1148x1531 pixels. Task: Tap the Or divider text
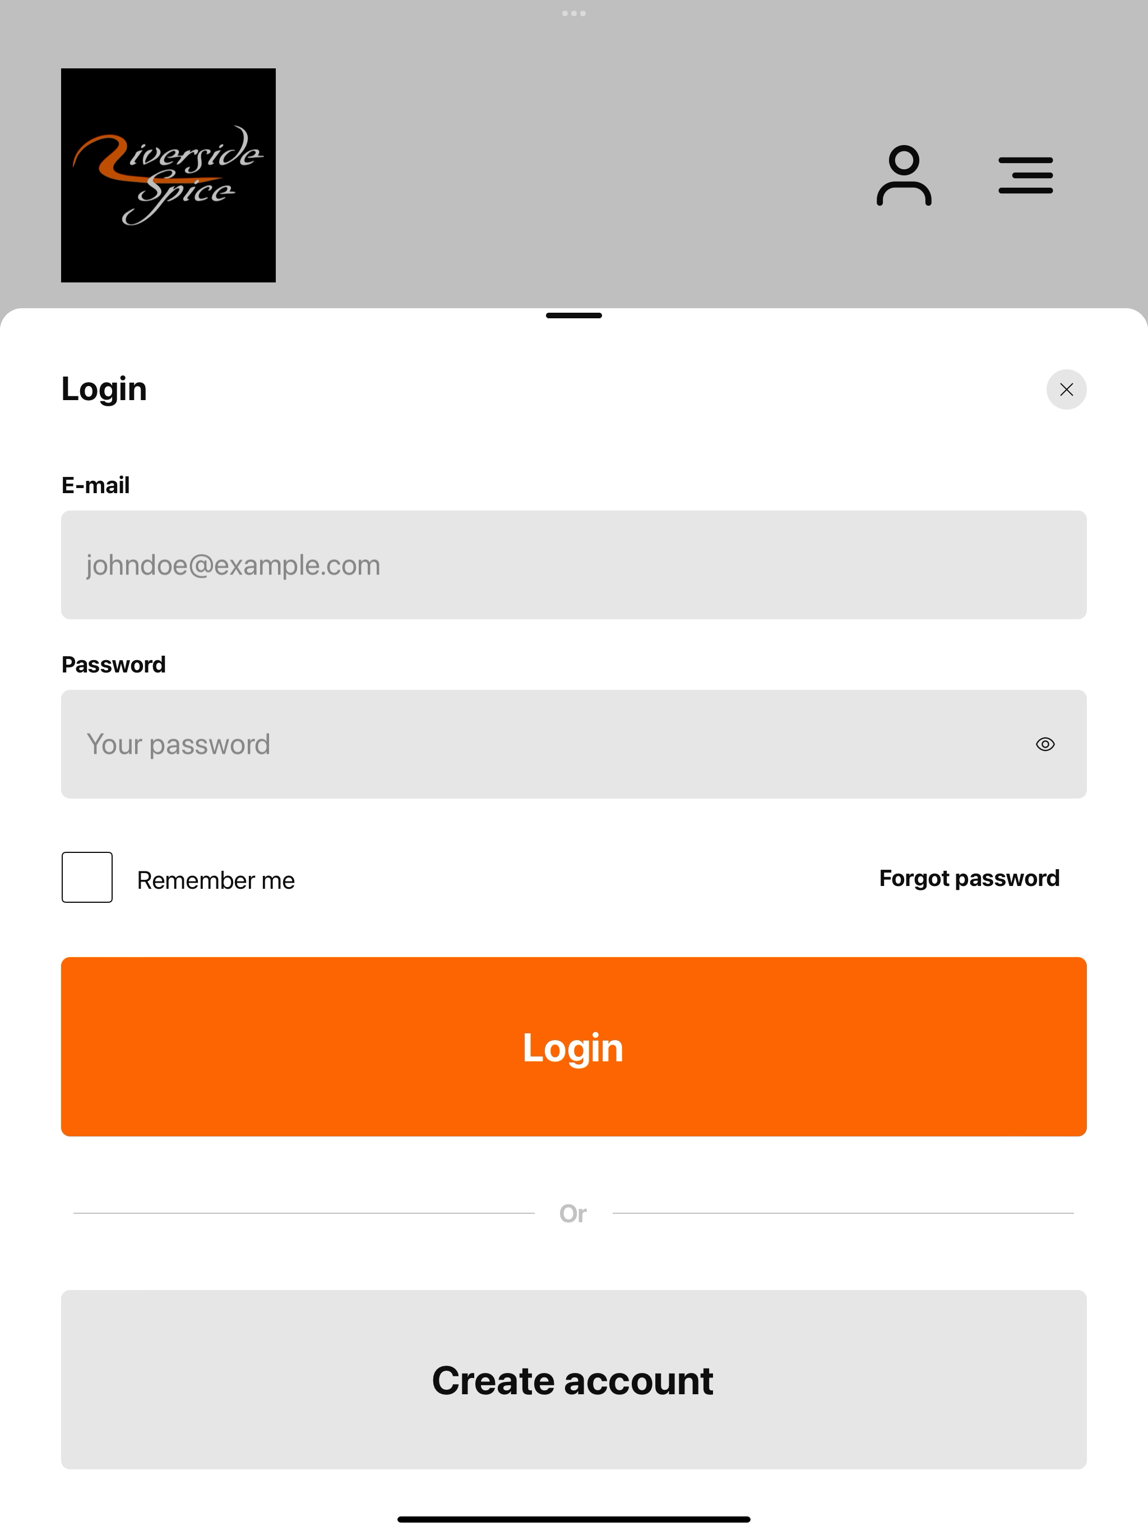573,1213
